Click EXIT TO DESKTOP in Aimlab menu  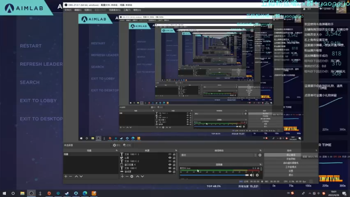pyautogui.click(x=41, y=119)
